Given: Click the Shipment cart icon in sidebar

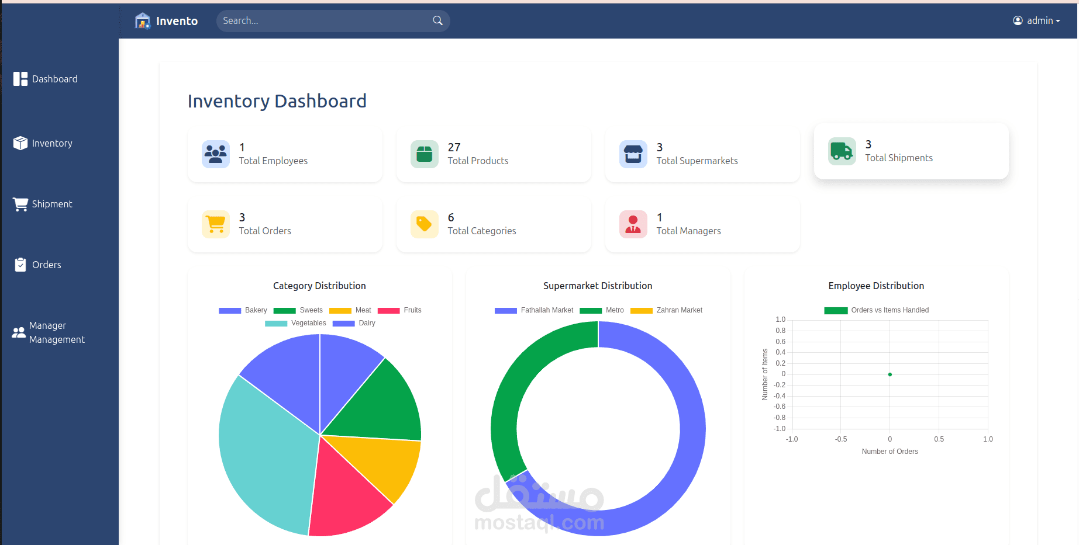Looking at the screenshot, I should tap(19, 203).
